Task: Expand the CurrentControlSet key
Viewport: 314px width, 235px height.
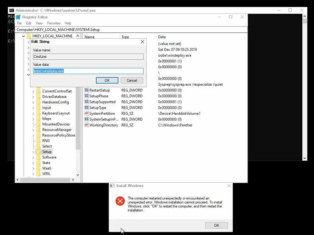Action: coord(33,91)
